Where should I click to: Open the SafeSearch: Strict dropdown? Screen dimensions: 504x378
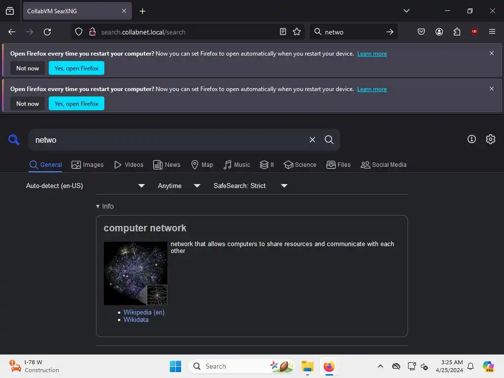pos(251,186)
